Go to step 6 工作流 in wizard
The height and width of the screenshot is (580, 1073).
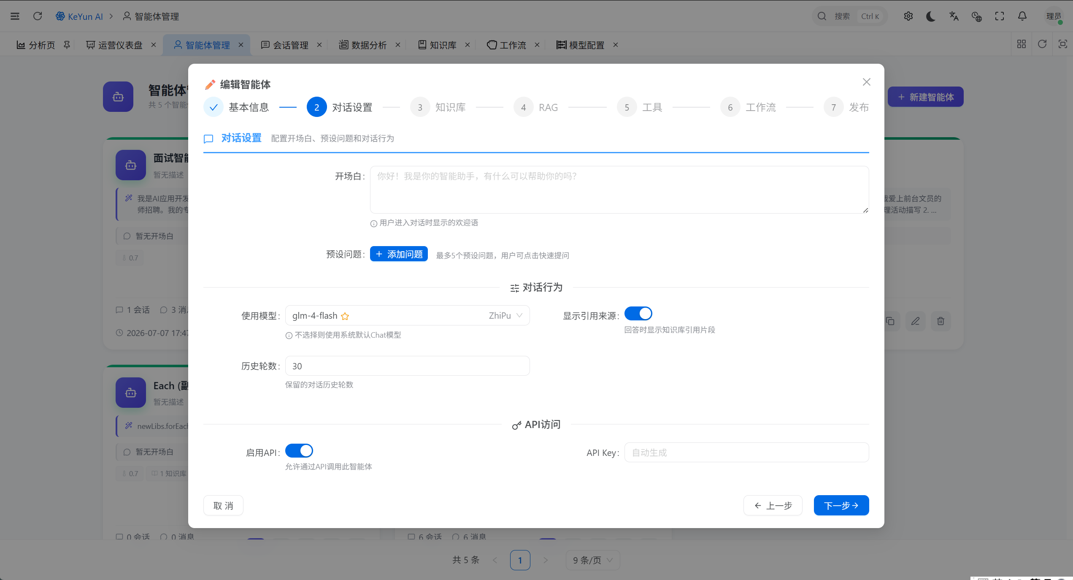pyautogui.click(x=749, y=107)
